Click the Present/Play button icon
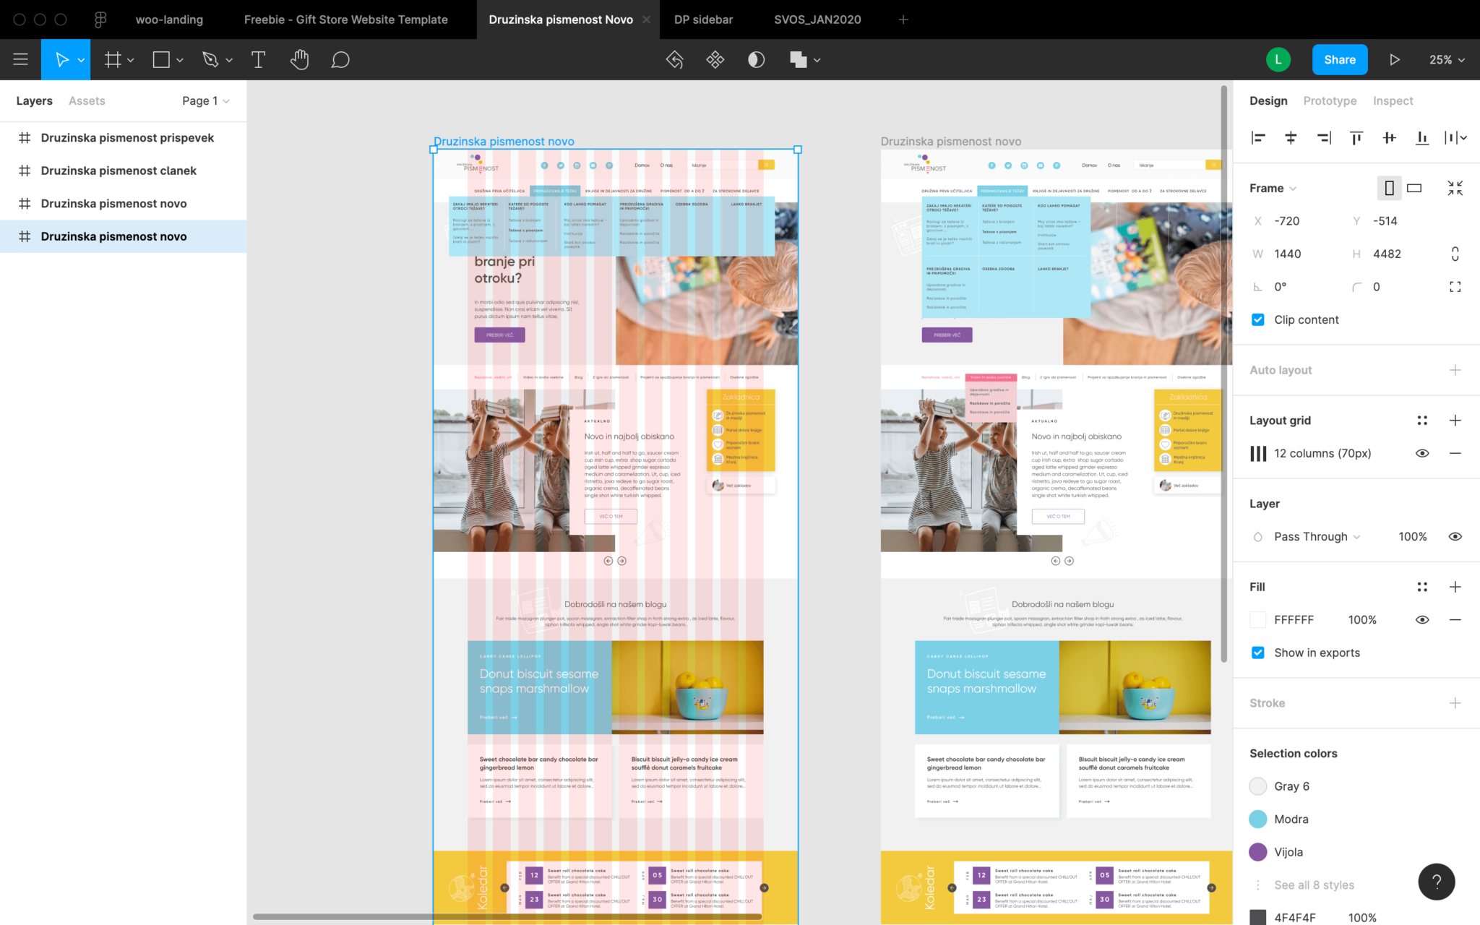Screen dimensions: 1480x925 tap(1395, 60)
